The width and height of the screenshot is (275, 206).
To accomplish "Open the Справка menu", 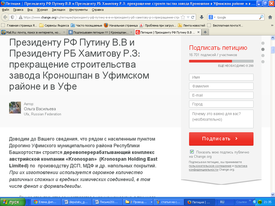I will click(98, 10).
